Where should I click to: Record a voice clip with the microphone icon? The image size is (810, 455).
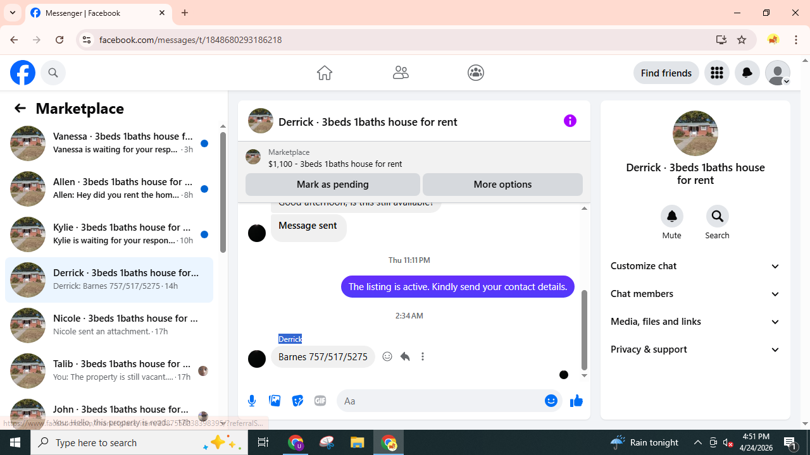(x=252, y=401)
